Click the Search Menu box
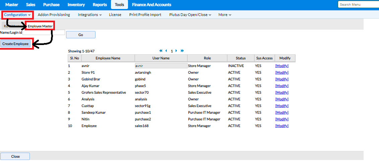This screenshot has height=162, width=379. pyautogui.click(x=358, y=5)
